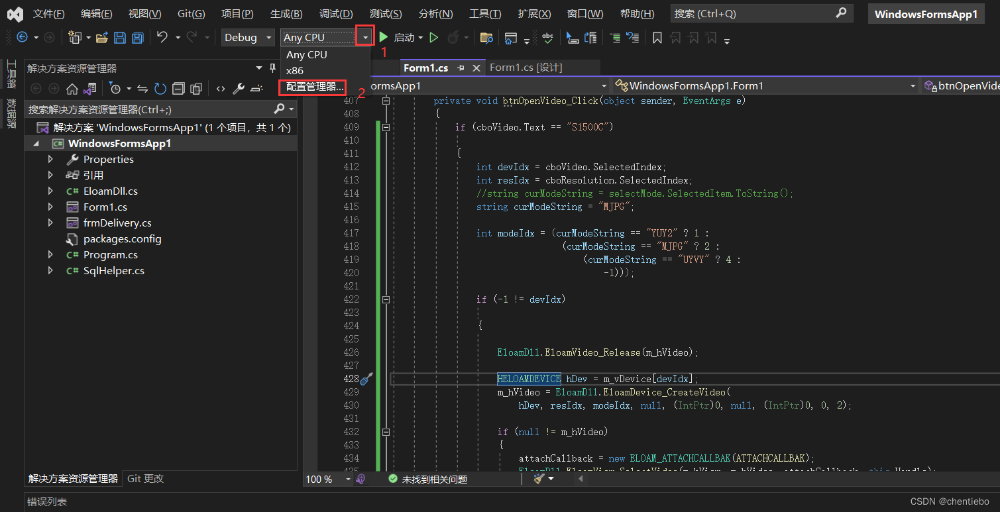The height and width of the screenshot is (512, 1000).
Task: Collapse All items in Solution Explorer
Action: click(178, 89)
